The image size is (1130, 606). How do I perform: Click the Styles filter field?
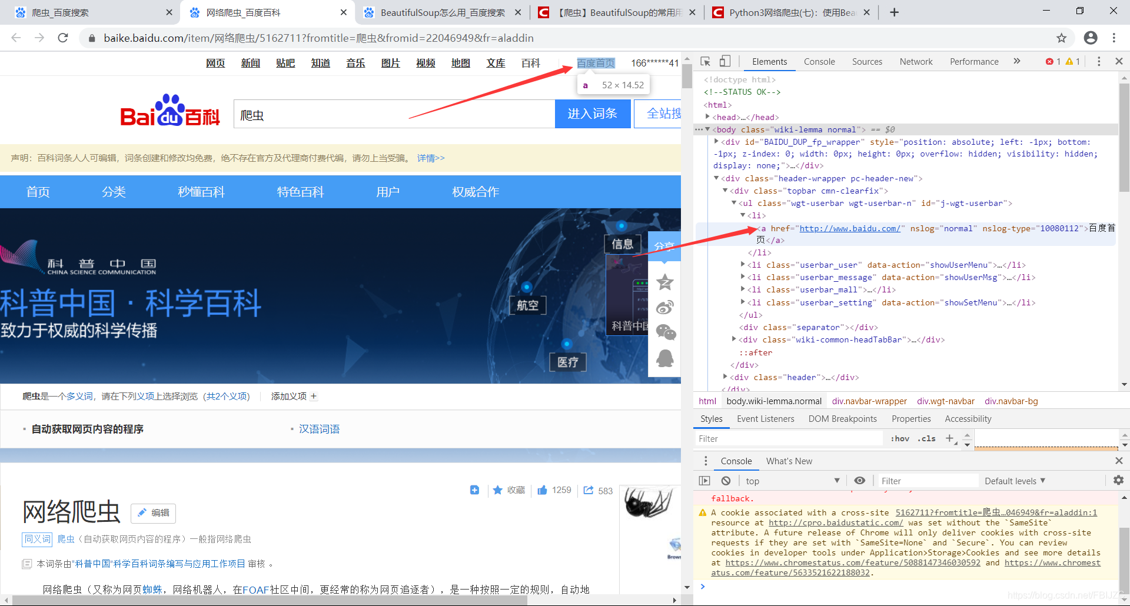[x=789, y=438]
